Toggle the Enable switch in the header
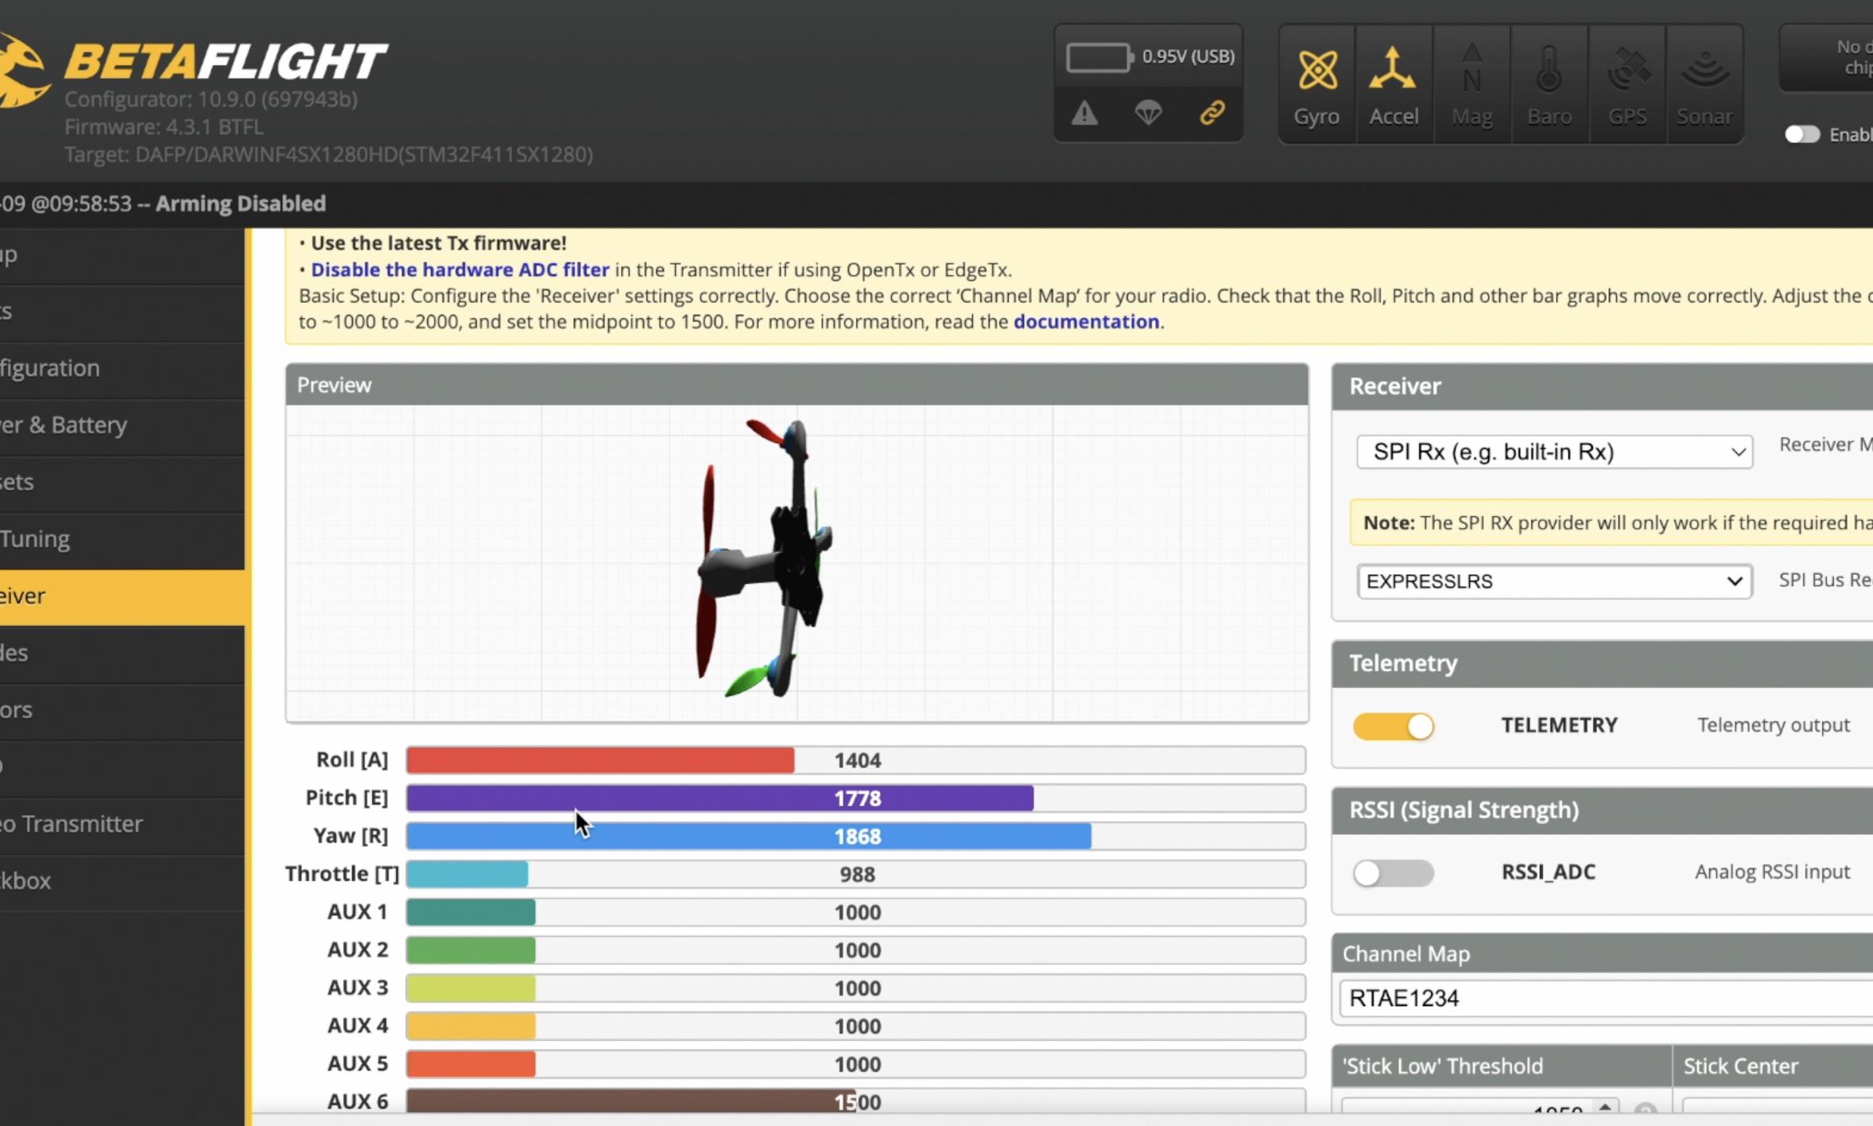Screen dimensions: 1873x1126 [1801, 134]
